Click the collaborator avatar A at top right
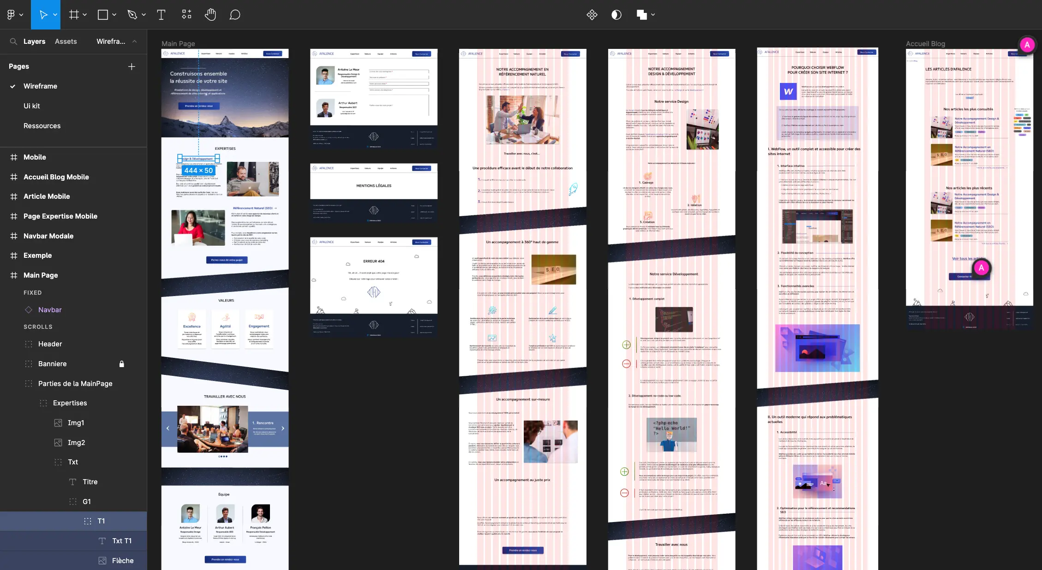 tap(1027, 45)
